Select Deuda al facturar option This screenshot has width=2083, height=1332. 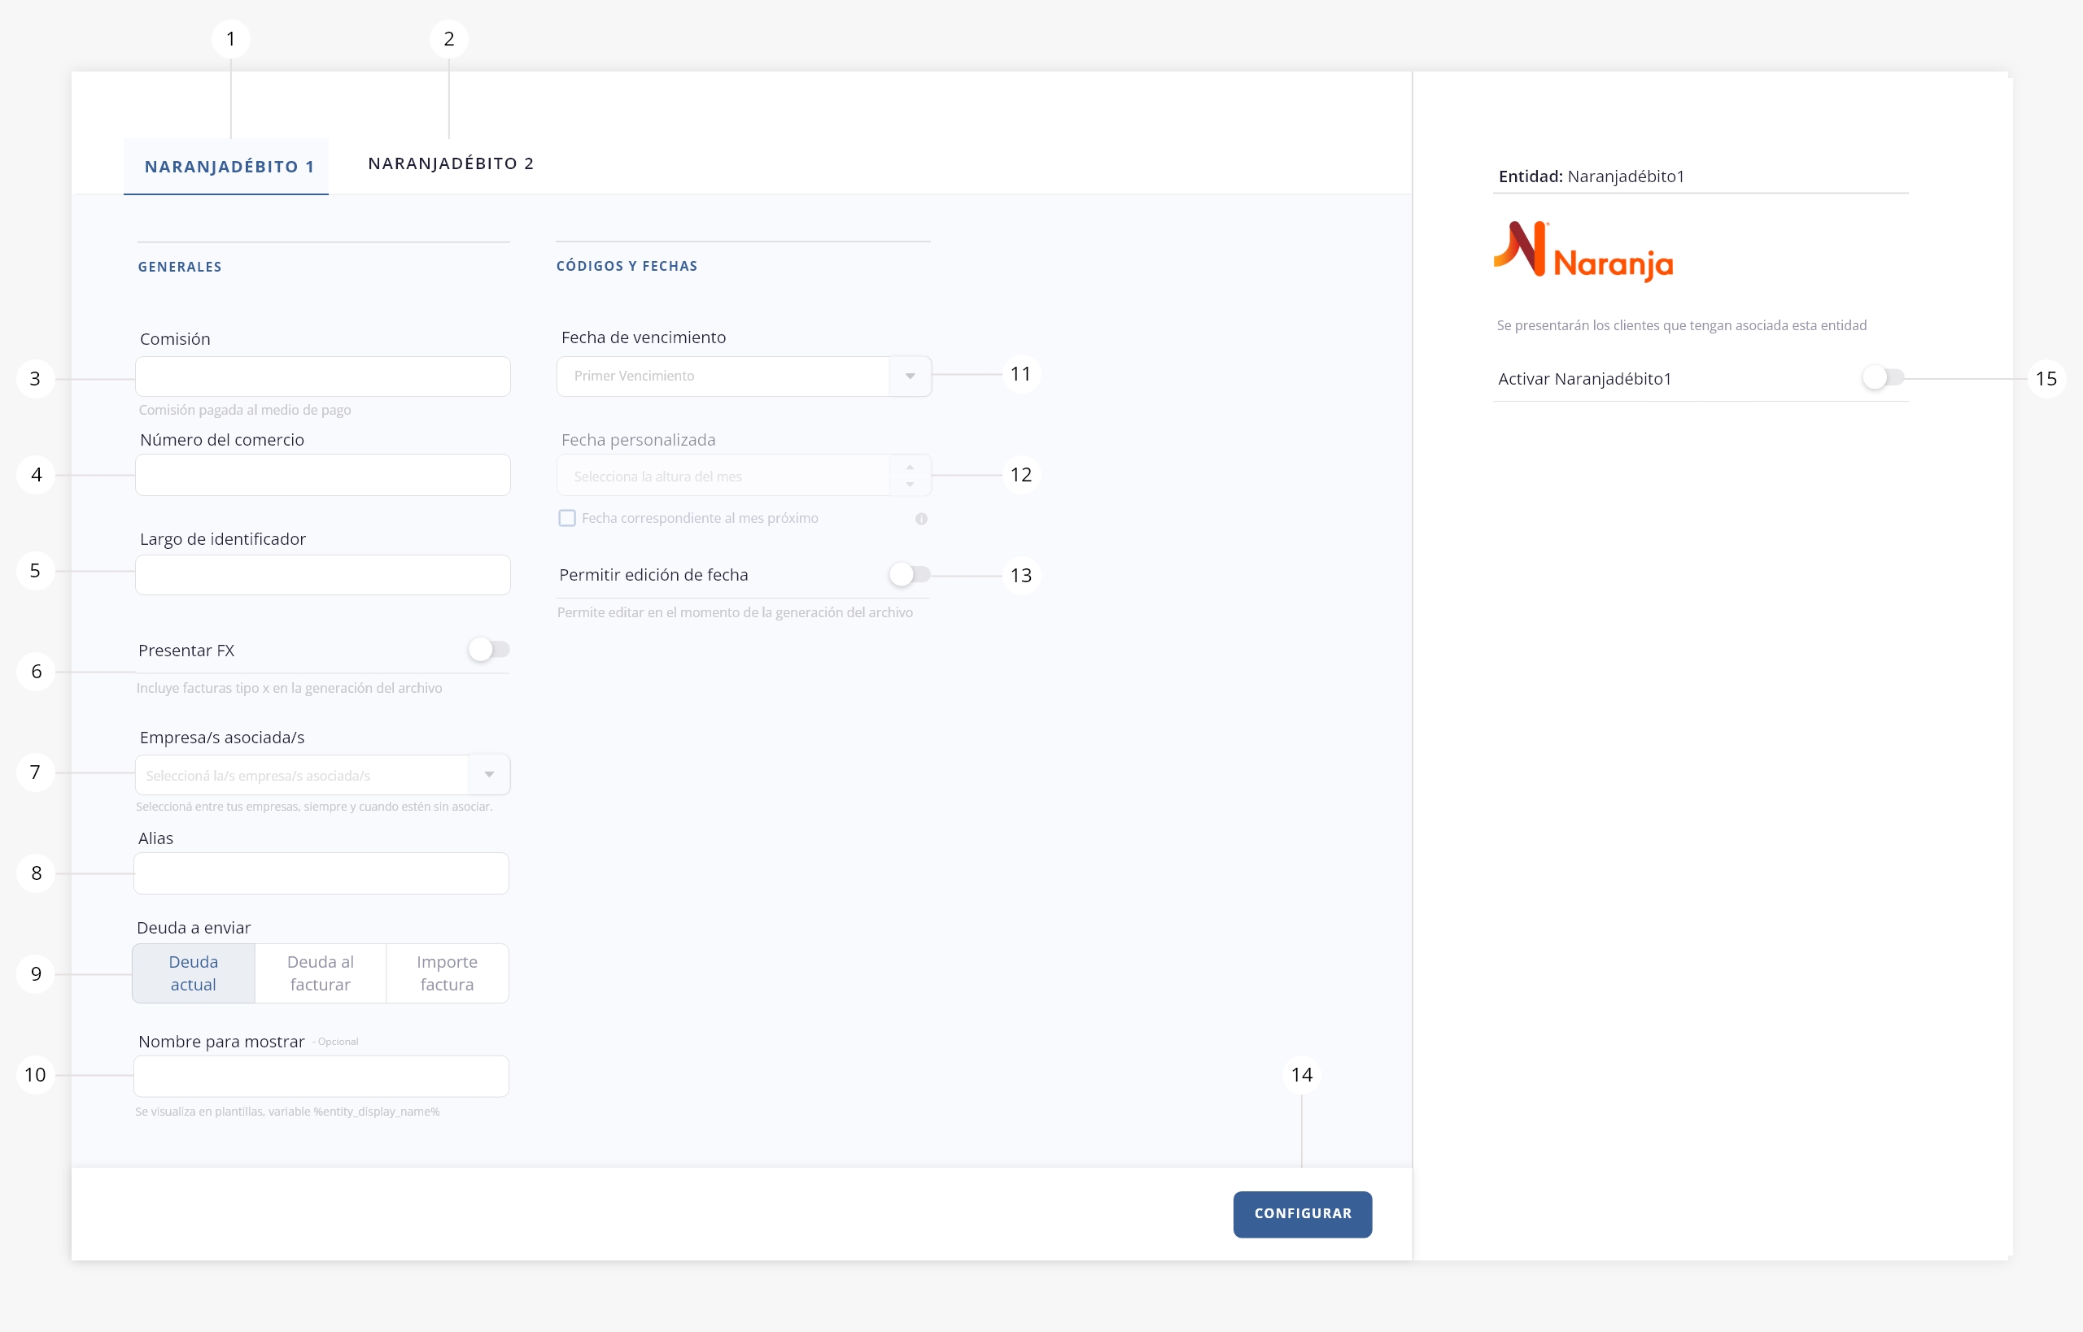point(321,974)
